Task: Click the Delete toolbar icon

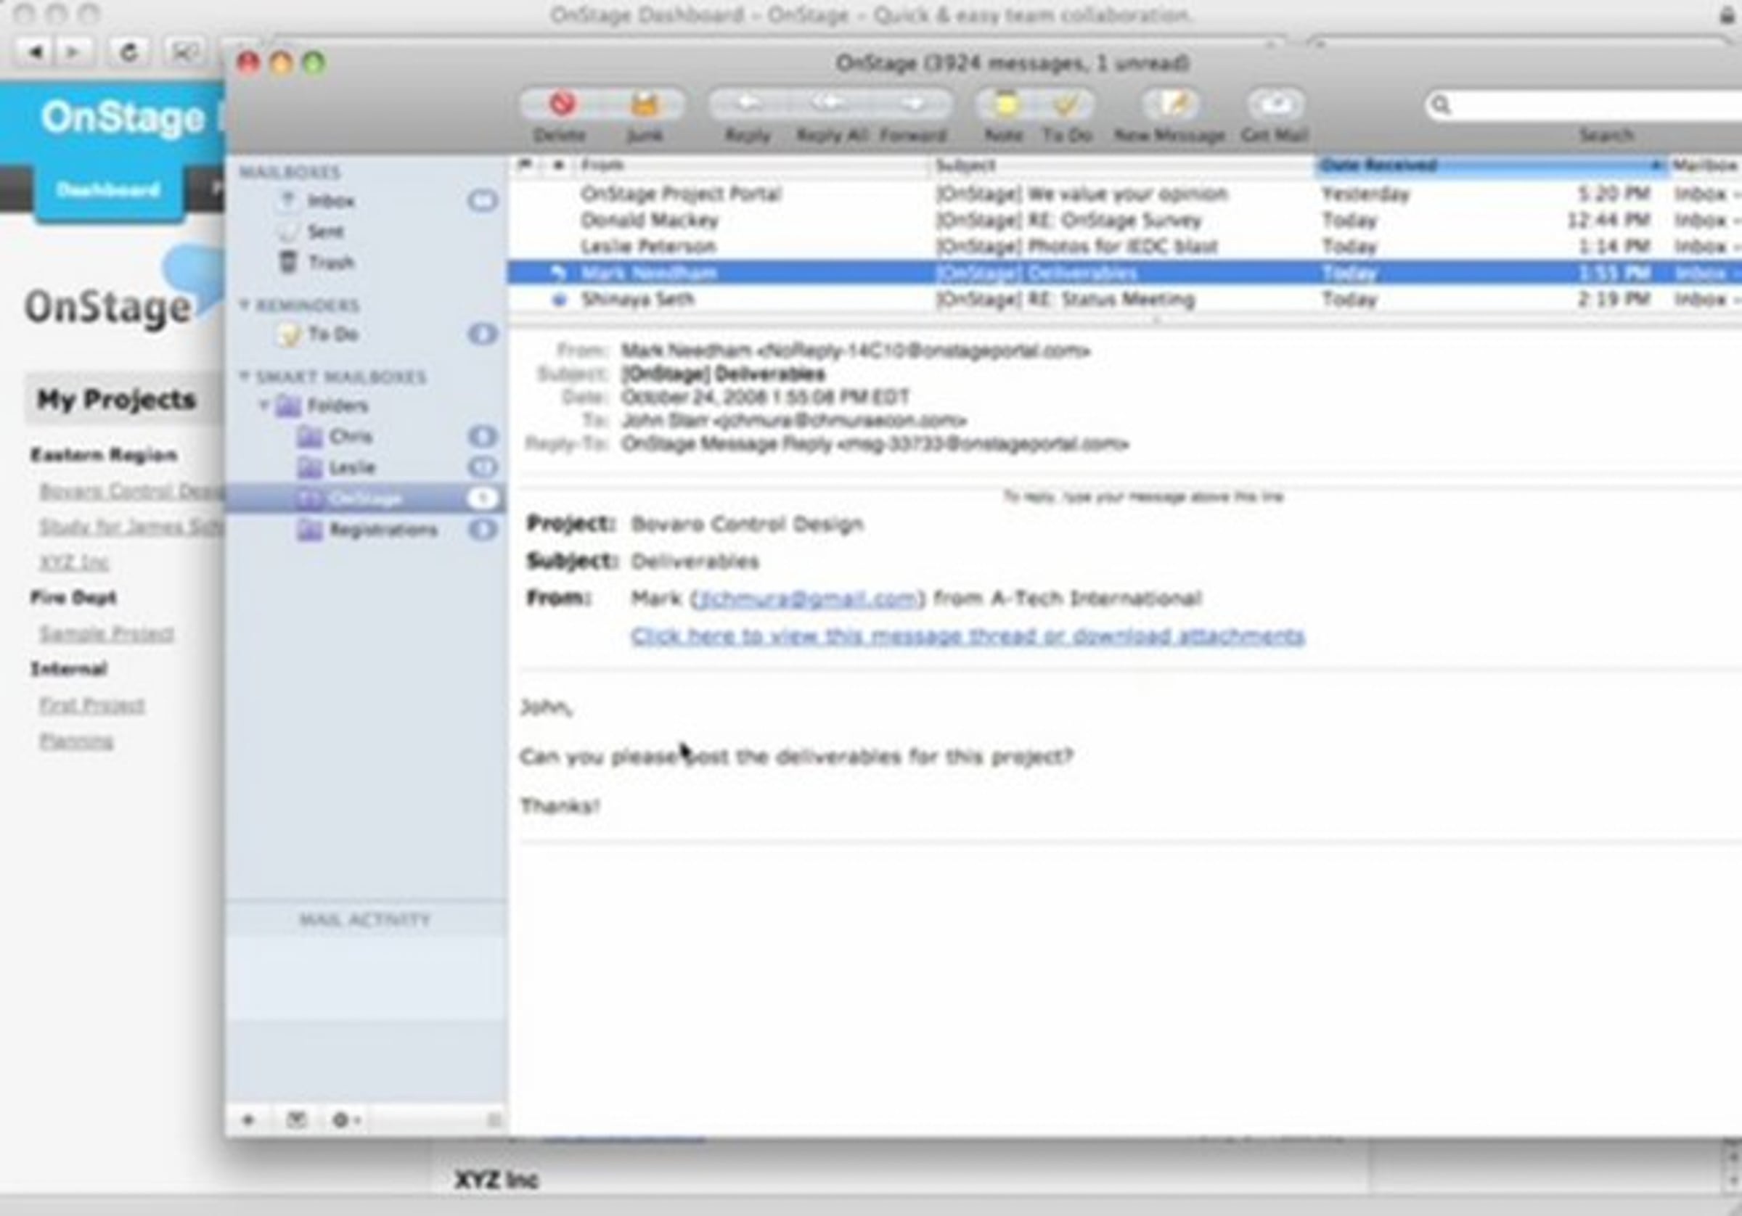Action: coord(560,104)
